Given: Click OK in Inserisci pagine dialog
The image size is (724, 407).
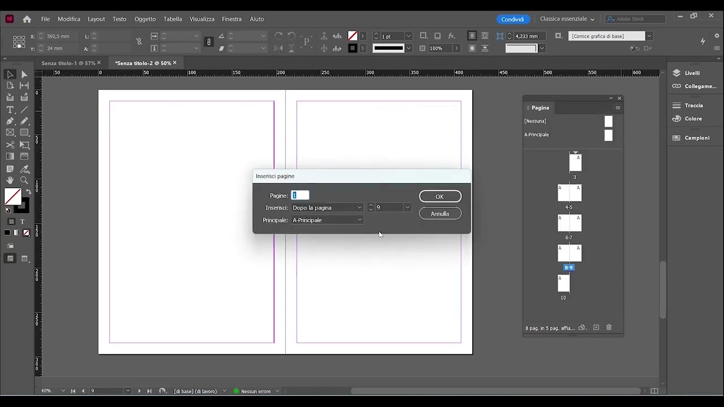Looking at the screenshot, I should click(x=440, y=196).
